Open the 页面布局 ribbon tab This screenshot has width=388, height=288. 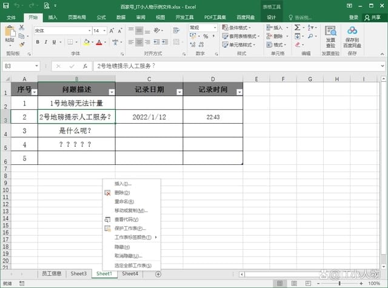[x=76, y=18]
